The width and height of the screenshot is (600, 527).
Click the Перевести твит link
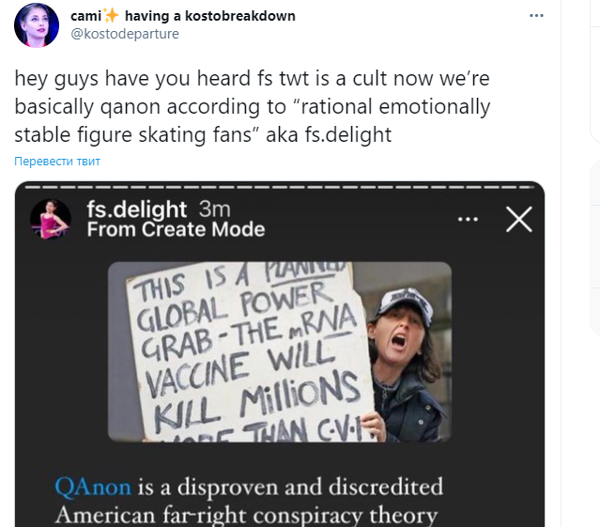[x=57, y=161]
